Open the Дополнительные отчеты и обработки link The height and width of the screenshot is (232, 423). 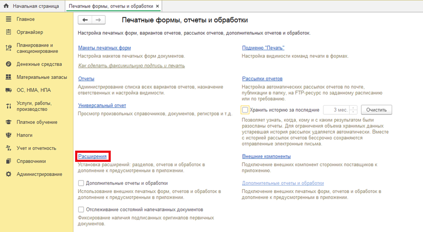283,183
